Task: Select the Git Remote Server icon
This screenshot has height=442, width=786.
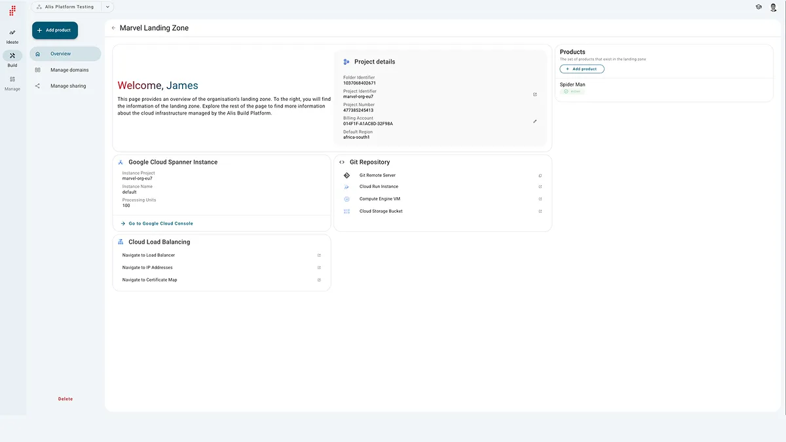Action: pyautogui.click(x=346, y=175)
